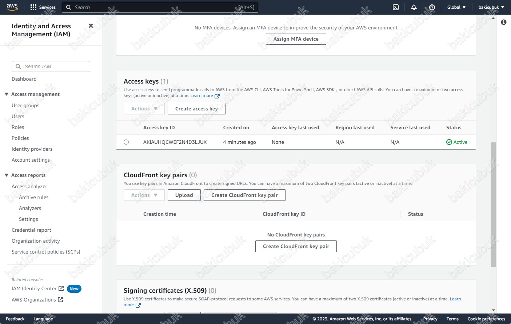Open the info panel icon
Screen dimensions: 511x324
coord(504,22)
